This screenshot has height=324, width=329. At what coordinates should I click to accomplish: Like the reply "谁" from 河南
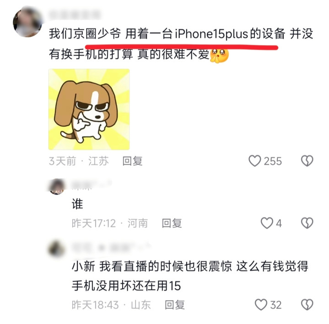pos(267,223)
